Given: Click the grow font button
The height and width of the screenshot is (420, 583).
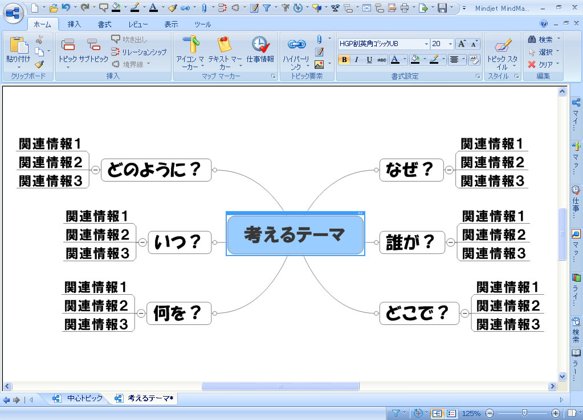Looking at the screenshot, I should point(462,44).
